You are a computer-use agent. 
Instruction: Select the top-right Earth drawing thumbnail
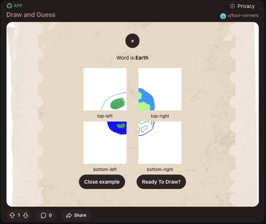[160, 89]
